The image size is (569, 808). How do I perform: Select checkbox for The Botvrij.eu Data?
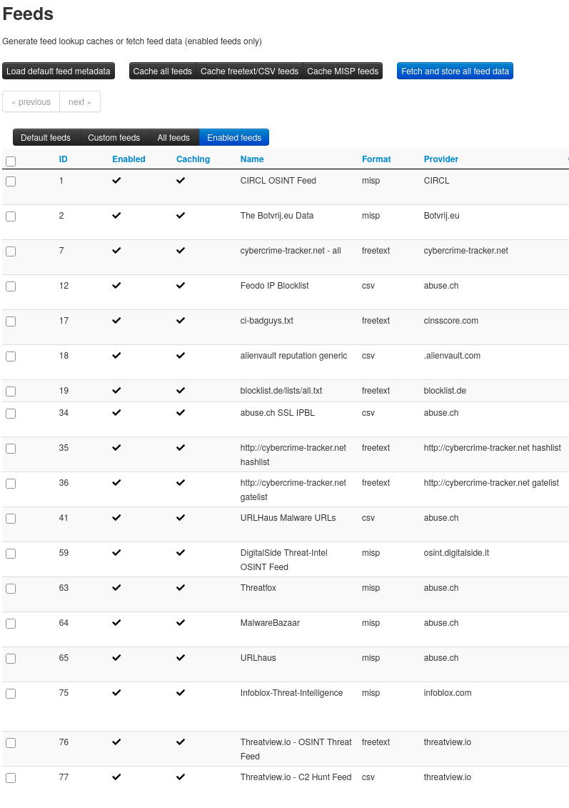pyautogui.click(x=11, y=216)
